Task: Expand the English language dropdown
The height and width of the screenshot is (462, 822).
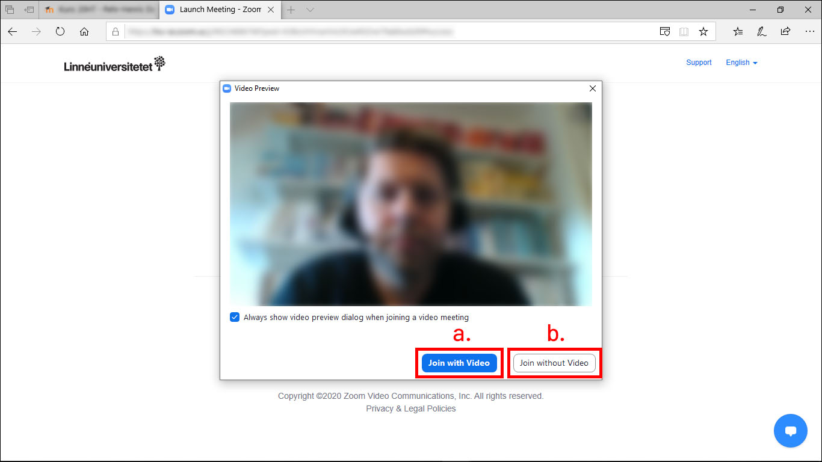Action: [x=741, y=63]
